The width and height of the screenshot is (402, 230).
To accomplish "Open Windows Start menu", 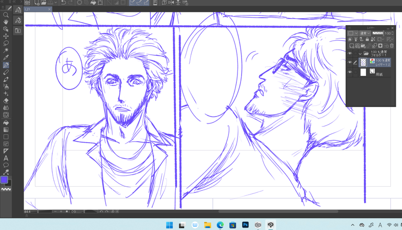I will tap(170, 225).
